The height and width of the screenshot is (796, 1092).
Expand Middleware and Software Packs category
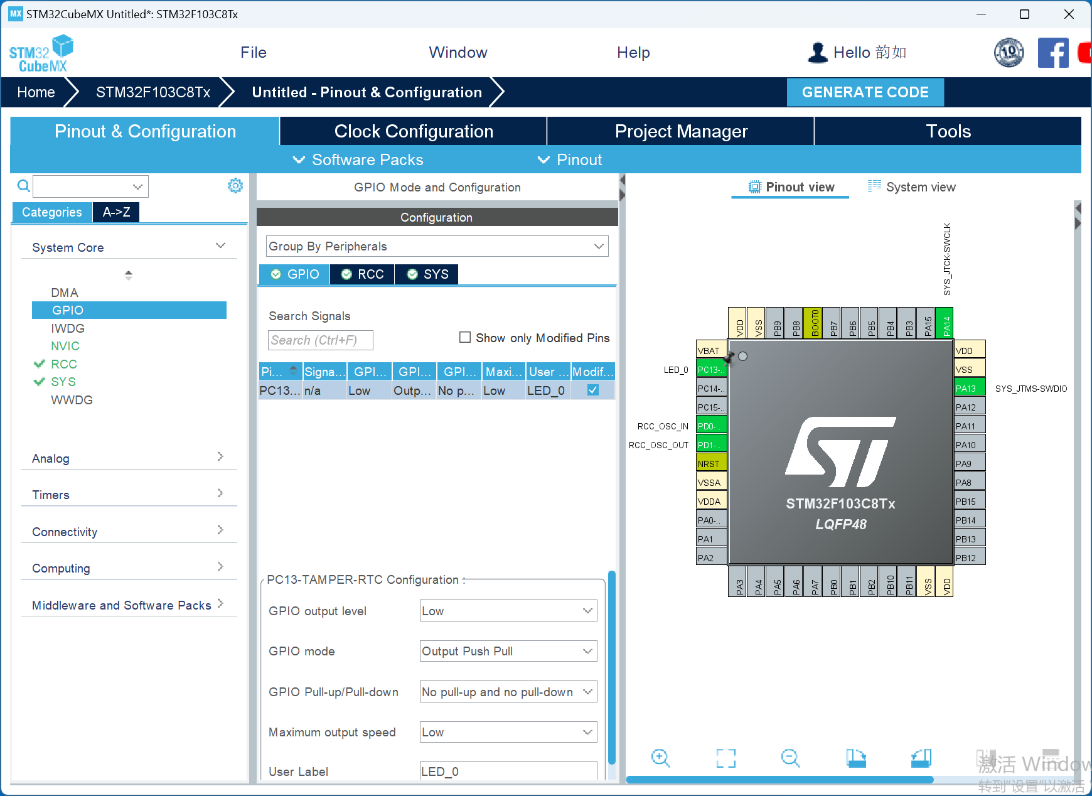click(129, 605)
